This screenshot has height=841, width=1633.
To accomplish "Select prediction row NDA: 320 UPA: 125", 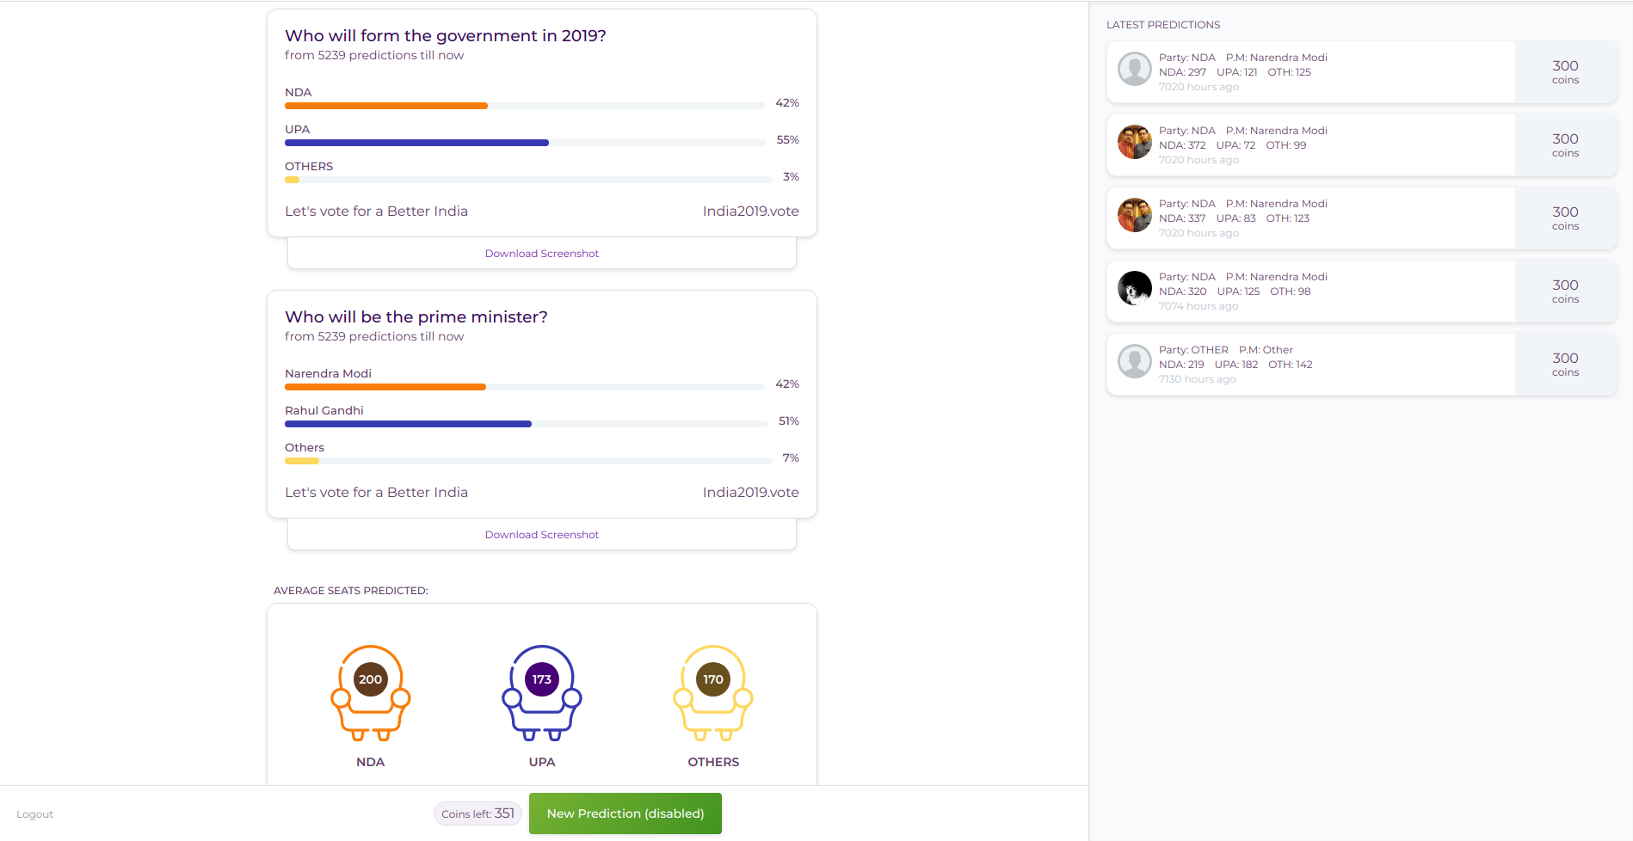I will 1362,292.
